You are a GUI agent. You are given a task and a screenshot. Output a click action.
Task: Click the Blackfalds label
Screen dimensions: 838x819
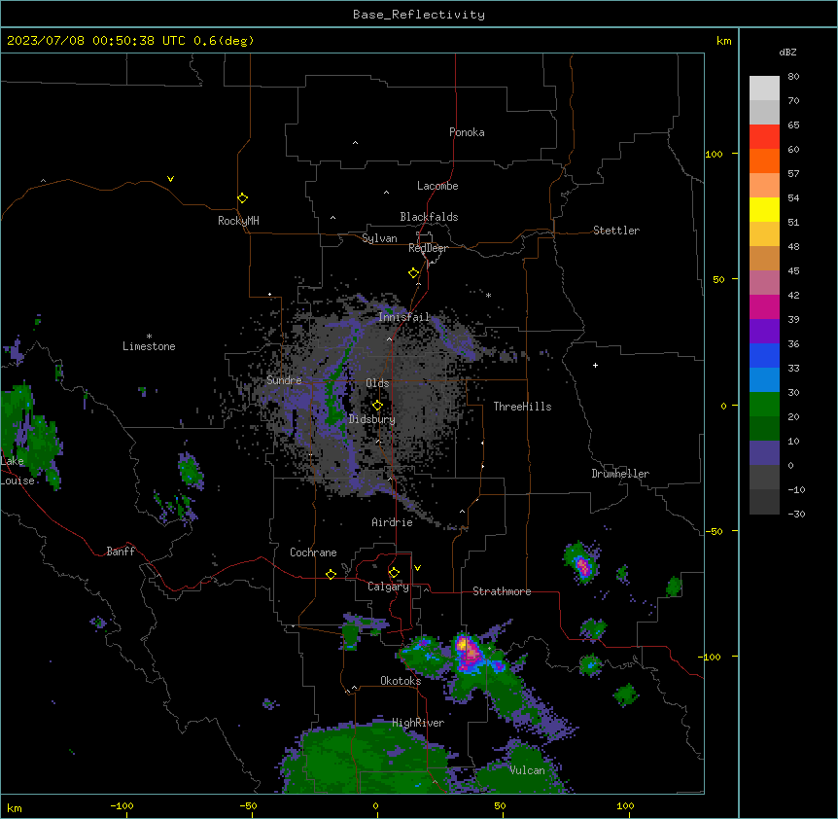(429, 217)
